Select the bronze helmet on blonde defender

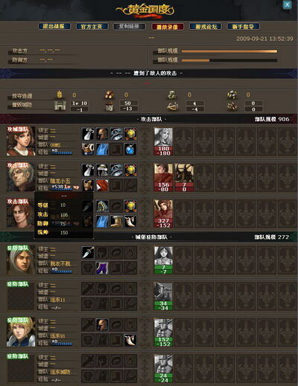[x=102, y=324]
